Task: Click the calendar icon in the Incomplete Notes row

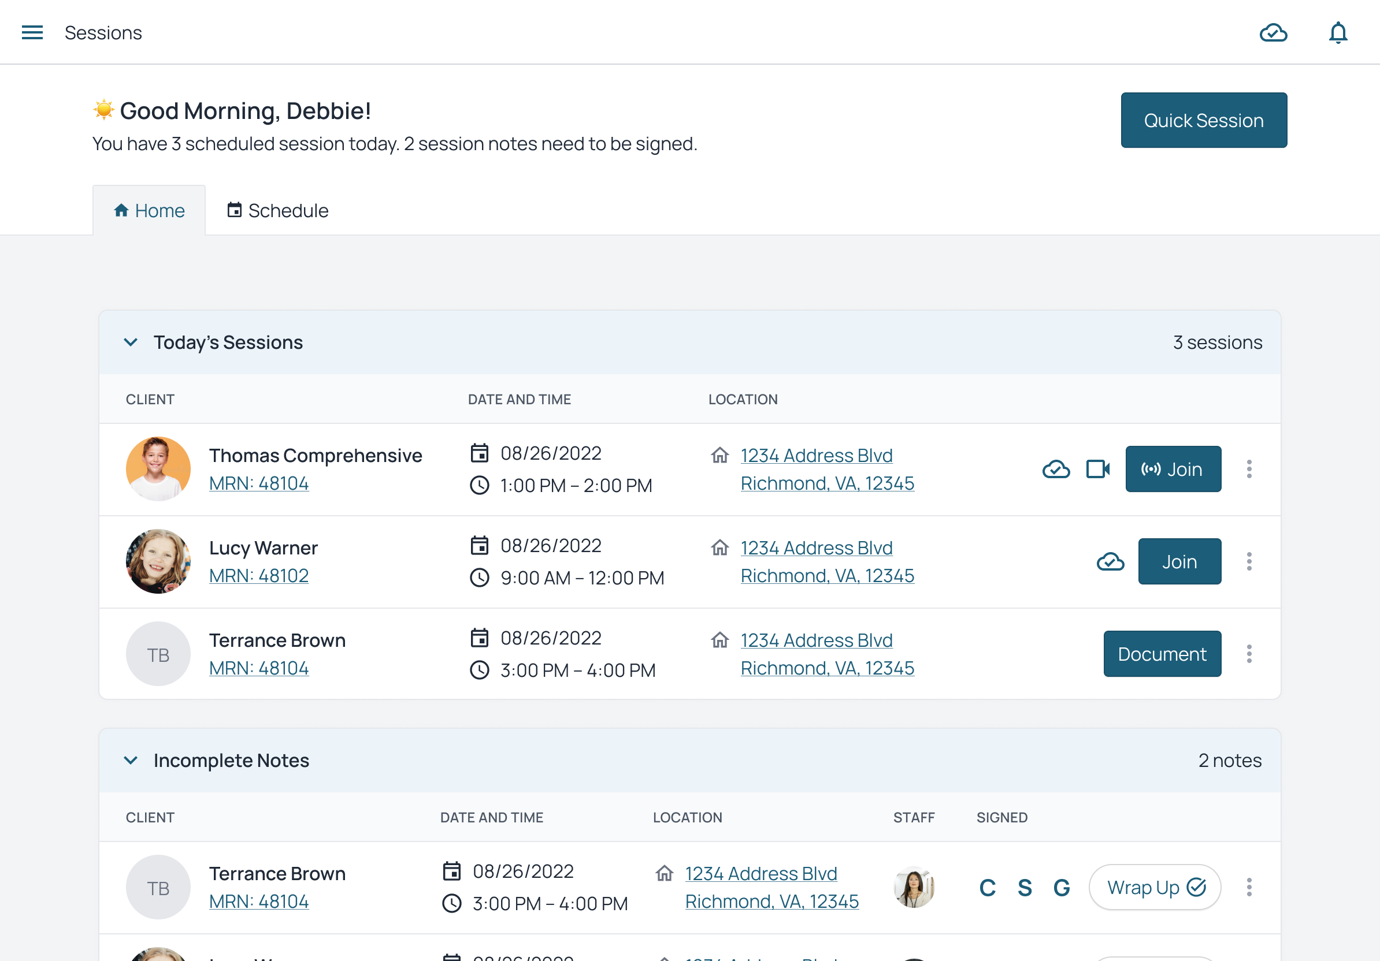Action: (x=451, y=871)
